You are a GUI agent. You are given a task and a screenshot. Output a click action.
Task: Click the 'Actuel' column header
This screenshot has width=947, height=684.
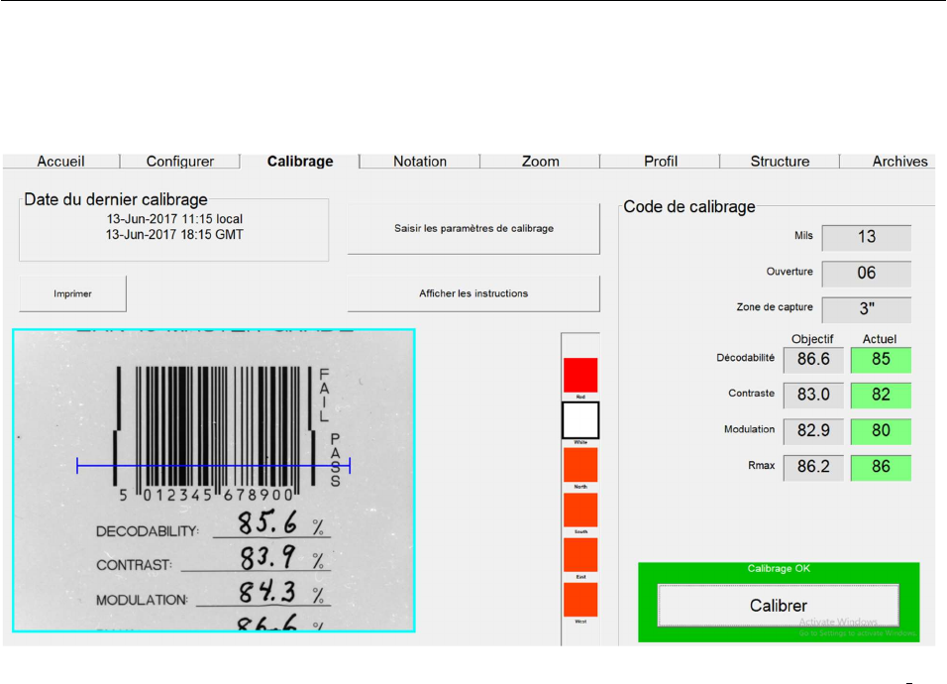pyautogui.click(x=880, y=339)
